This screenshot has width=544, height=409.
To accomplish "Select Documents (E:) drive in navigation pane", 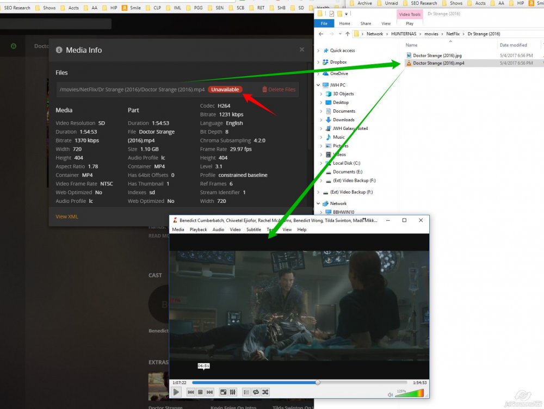I will [347, 172].
